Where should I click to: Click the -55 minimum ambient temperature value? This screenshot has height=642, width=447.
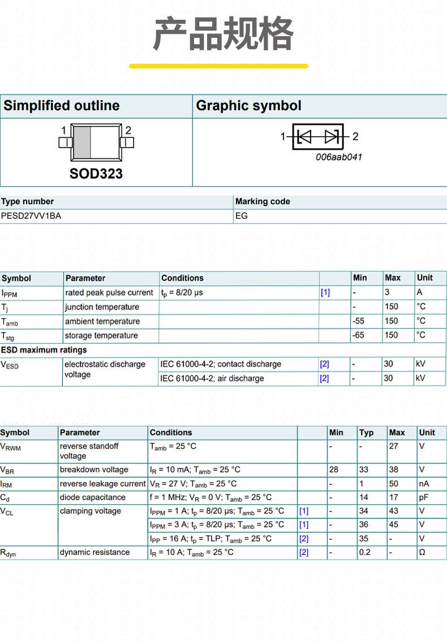[358, 321]
